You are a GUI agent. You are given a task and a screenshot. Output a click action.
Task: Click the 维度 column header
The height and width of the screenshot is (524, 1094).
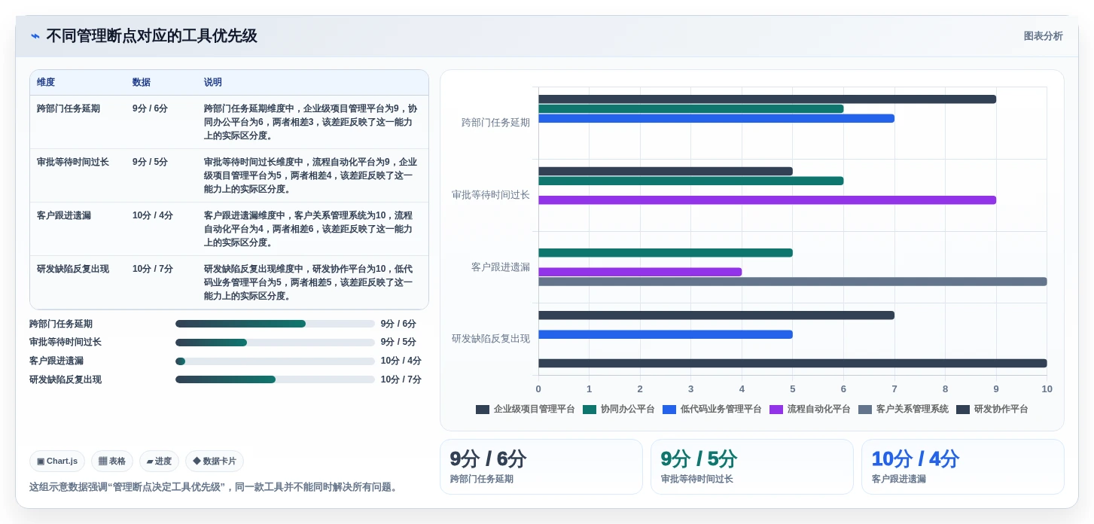click(x=46, y=83)
